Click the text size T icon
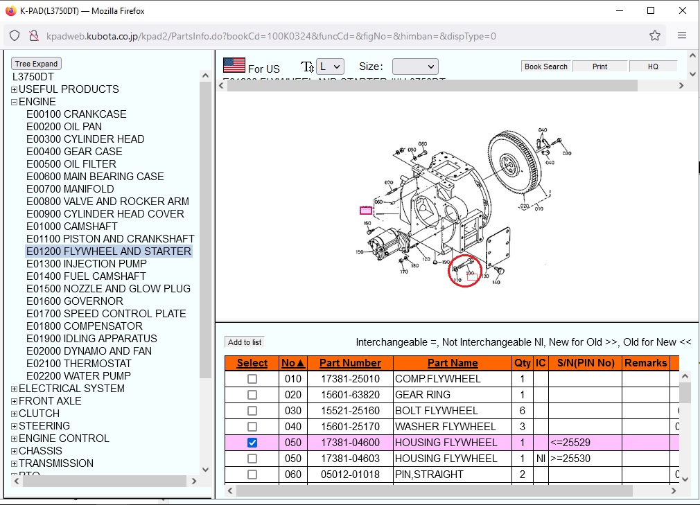This screenshot has height=505, width=700. coord(307,67)
